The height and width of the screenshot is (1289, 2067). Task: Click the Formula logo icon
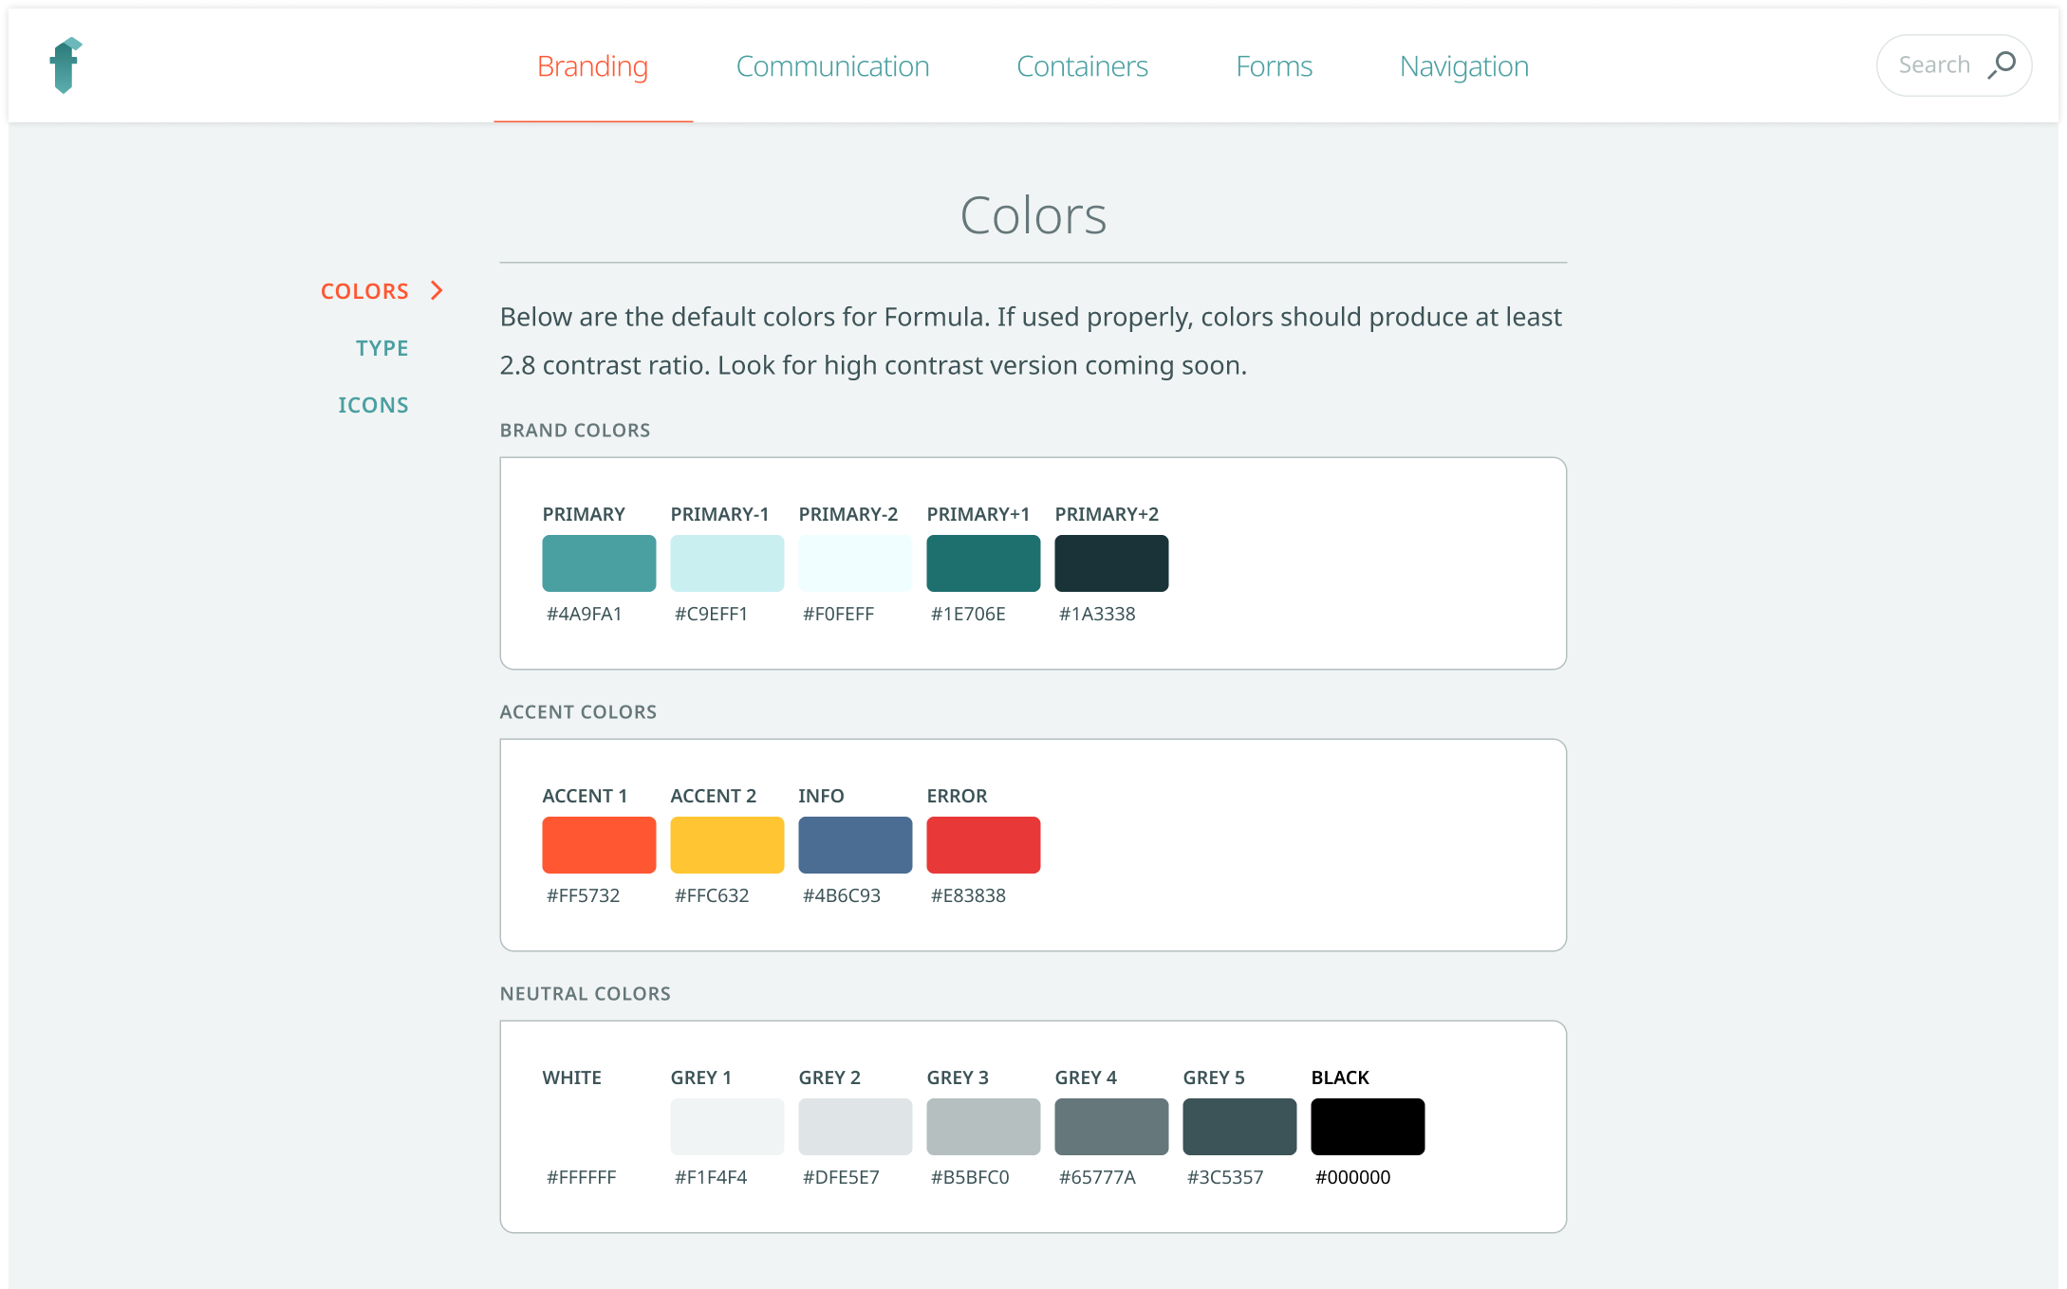tap(65, 65)
